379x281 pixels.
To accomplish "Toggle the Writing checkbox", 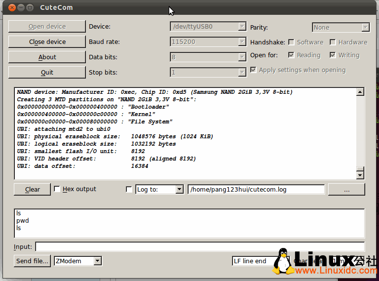I will click(x=333, y=55).
